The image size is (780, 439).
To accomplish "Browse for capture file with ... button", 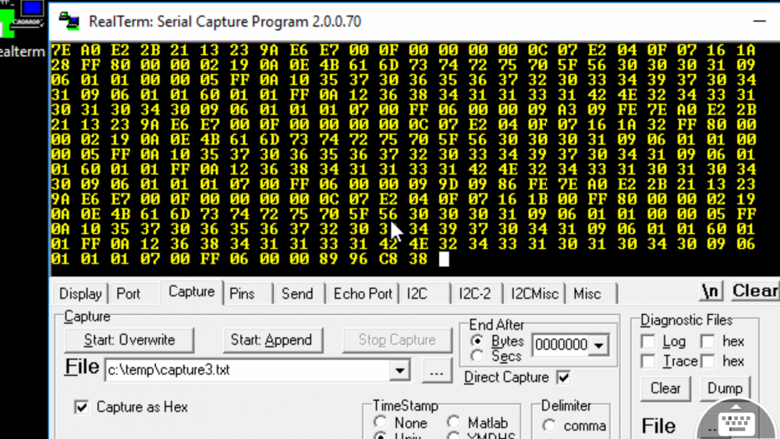I will coord(437,372).
